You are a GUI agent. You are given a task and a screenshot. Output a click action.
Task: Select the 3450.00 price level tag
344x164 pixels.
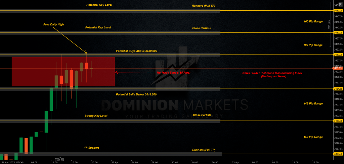tap(338, 10)
